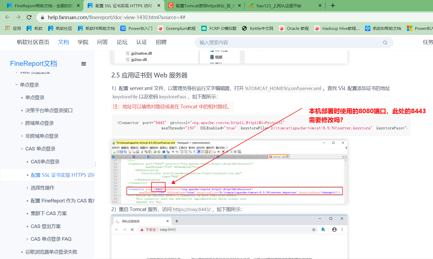This screenshot has height=259, width=433.
Task: Open the Greenplum教程 bookmark
Action: tap(177, 28)
